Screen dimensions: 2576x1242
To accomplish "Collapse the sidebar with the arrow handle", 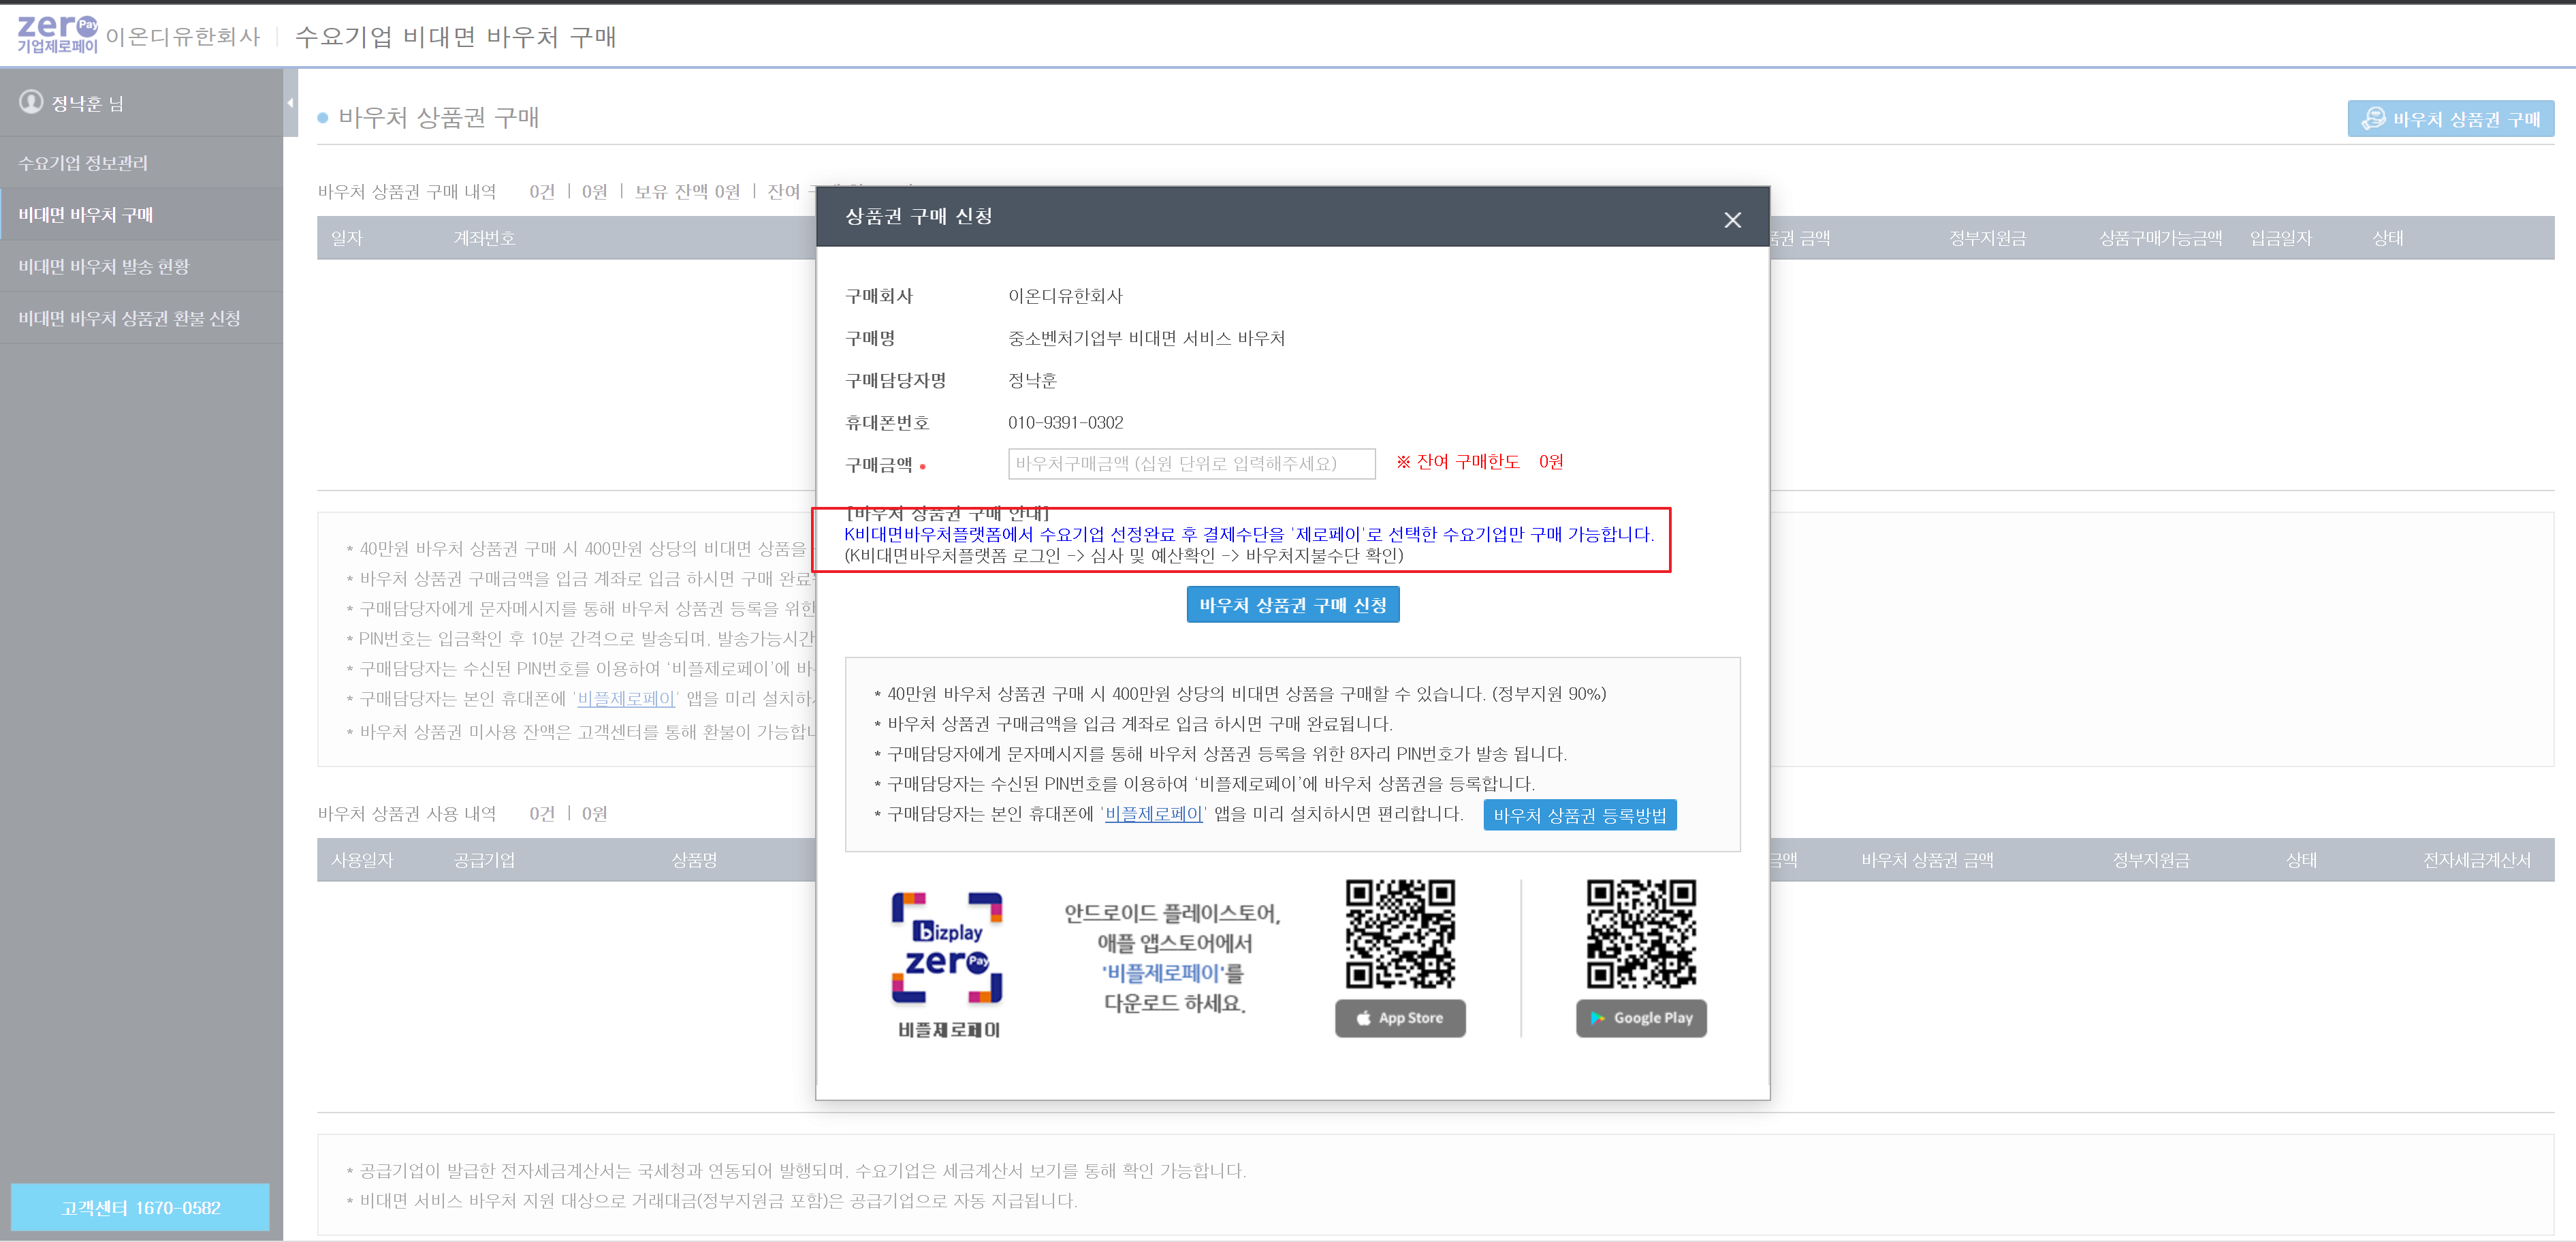I will tap(290, 102).
